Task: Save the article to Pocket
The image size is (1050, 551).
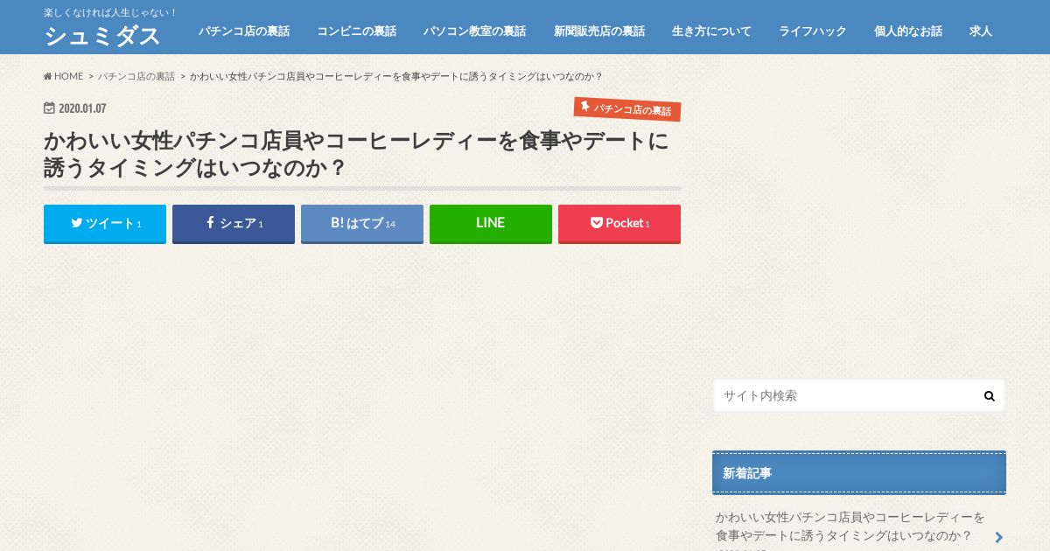Action: (x=619, y=223)
